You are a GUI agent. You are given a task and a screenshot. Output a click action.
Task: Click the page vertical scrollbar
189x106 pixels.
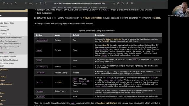[169, 61]
